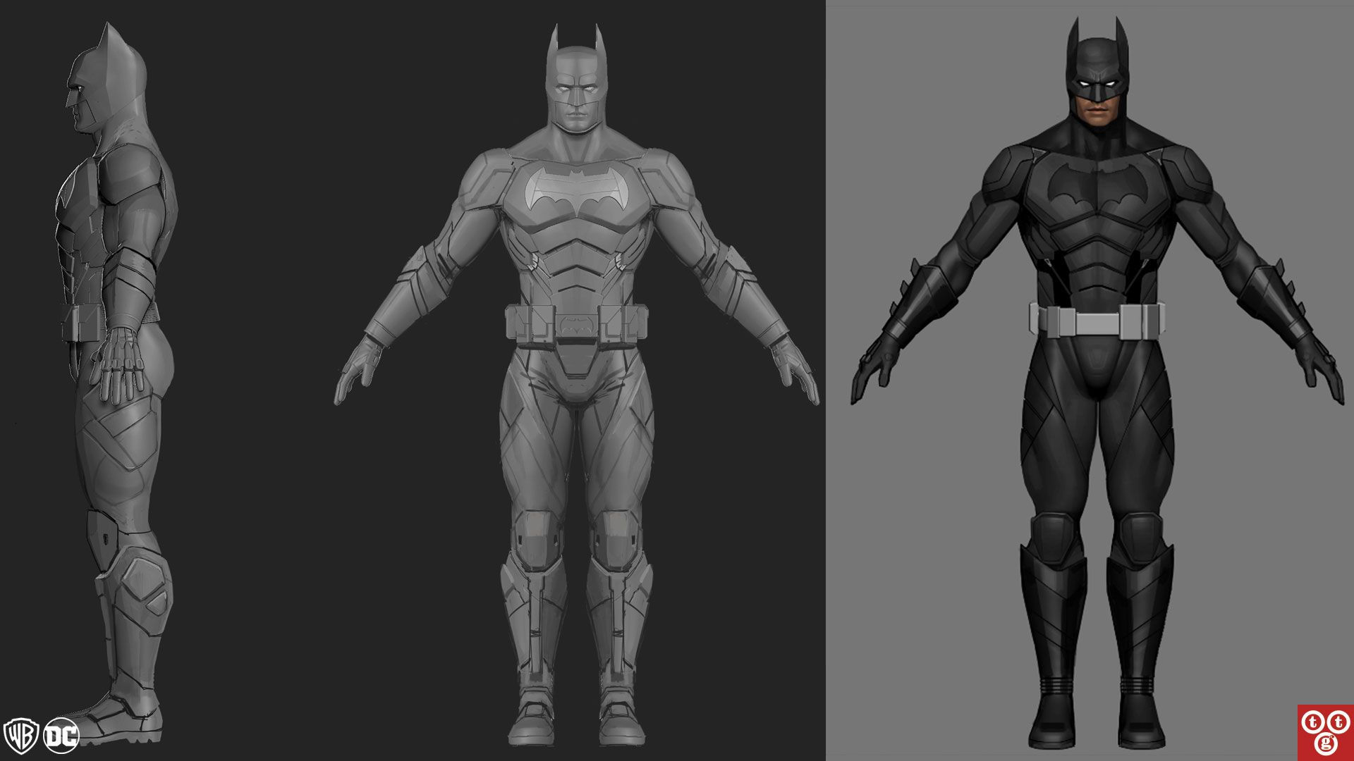Click the DC circular logo

(61, 736)
